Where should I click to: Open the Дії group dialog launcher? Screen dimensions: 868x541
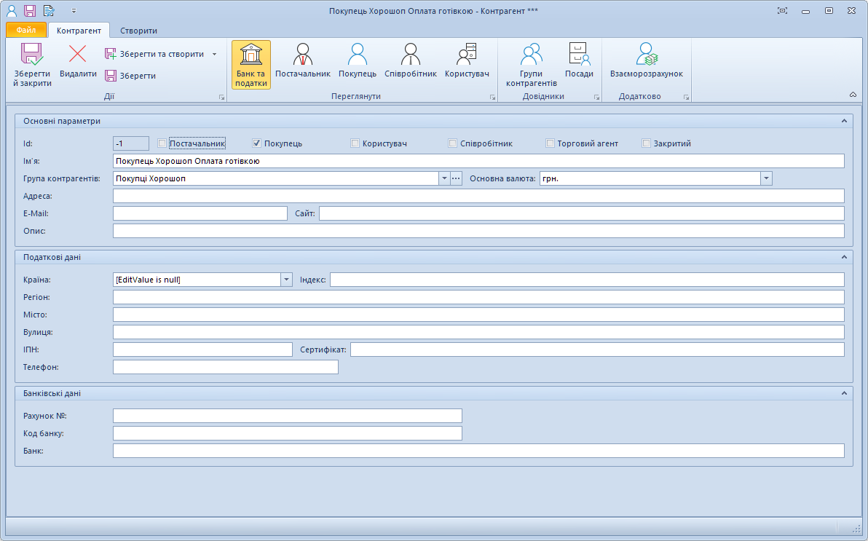click(222, 97)
